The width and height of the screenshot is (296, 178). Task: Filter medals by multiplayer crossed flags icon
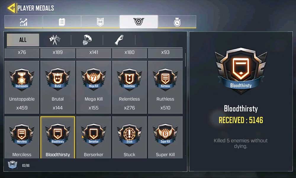(55, 40)
